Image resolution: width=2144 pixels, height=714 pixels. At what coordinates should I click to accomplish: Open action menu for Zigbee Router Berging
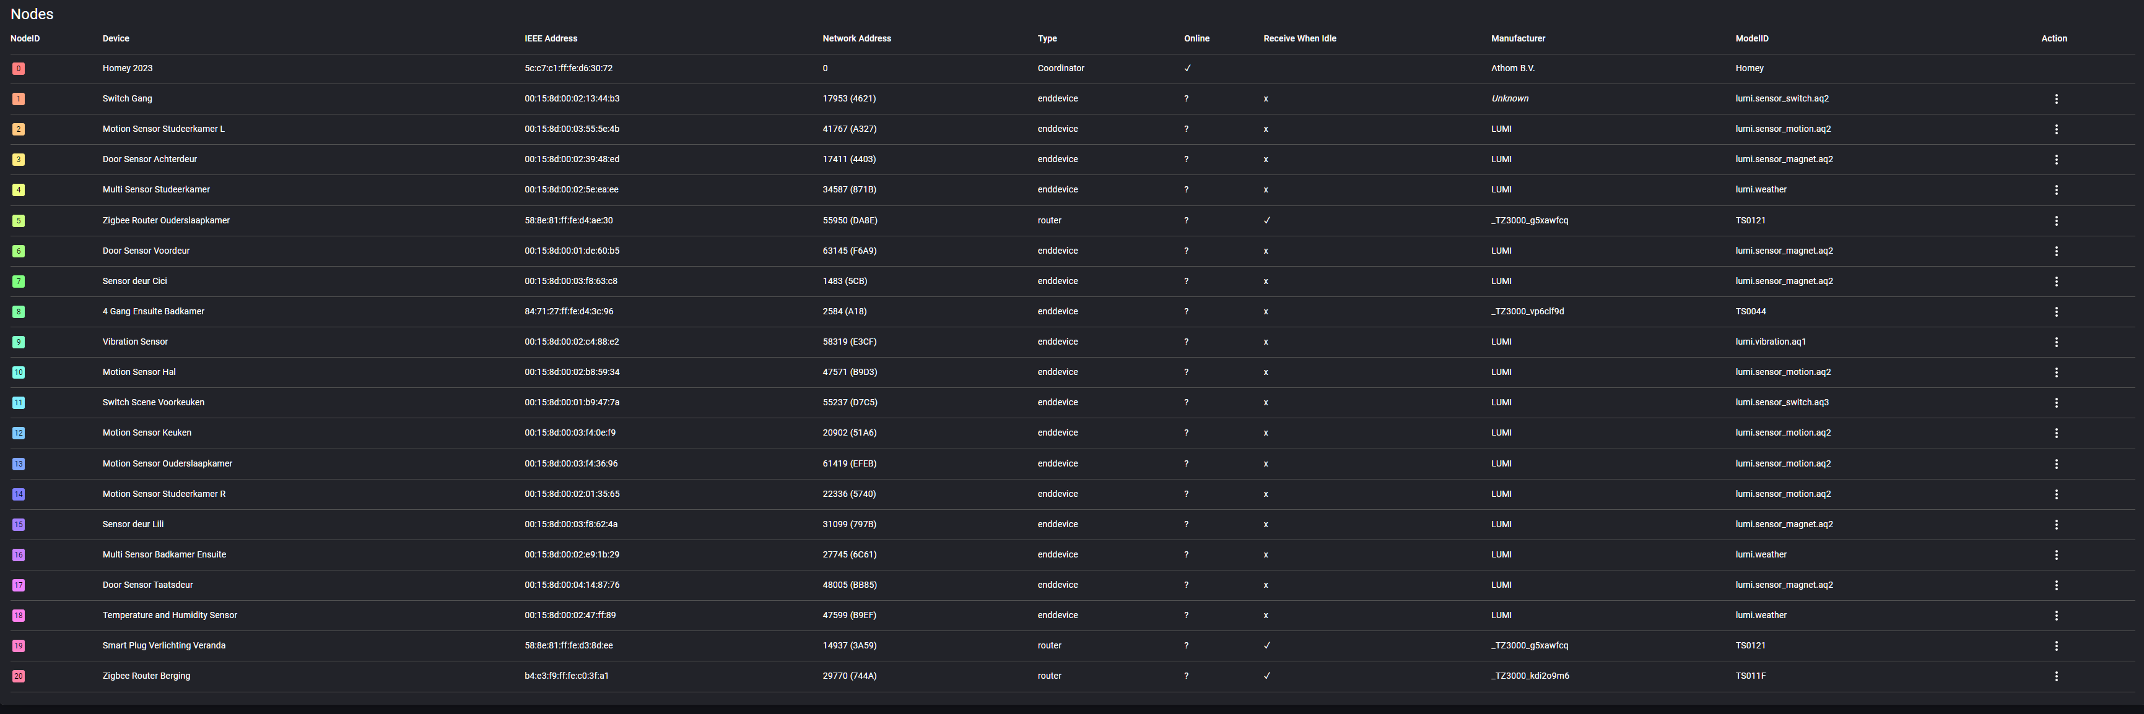pyautogui.click(x=2056, y=677)
